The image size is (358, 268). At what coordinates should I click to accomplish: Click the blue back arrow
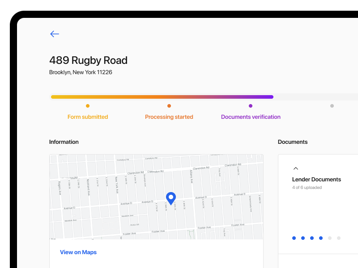click(55, 34)
